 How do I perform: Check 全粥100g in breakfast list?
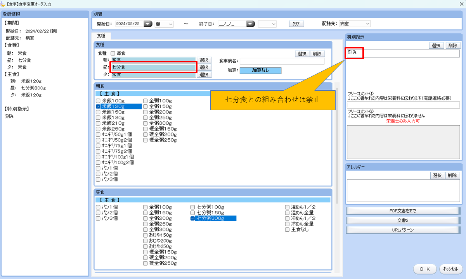pyautogui.click(x=145, y=101)
